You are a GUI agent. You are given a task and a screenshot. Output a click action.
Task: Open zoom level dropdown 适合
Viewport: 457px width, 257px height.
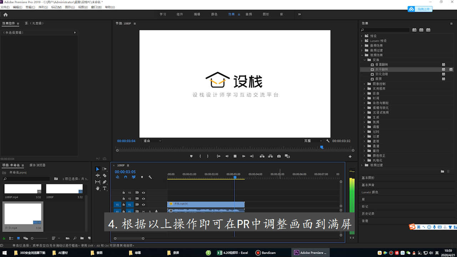(152, 141)
